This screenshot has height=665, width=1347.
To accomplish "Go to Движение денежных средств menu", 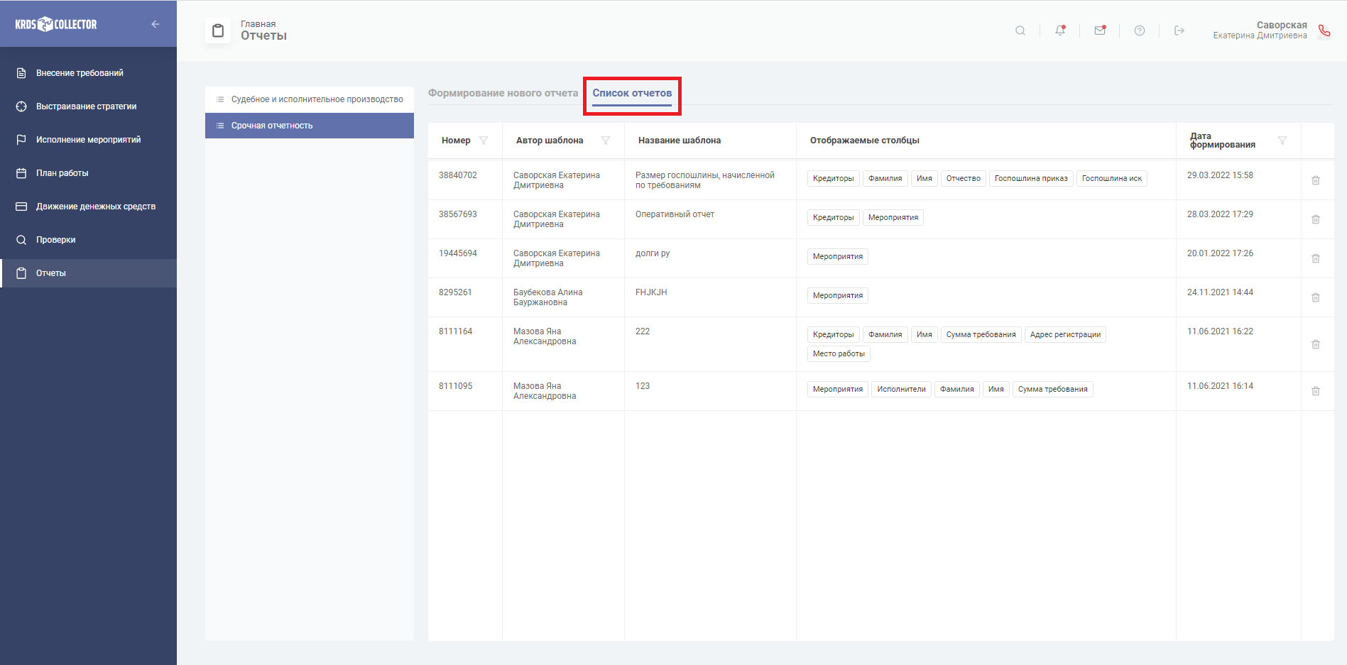I will point(95,207).
